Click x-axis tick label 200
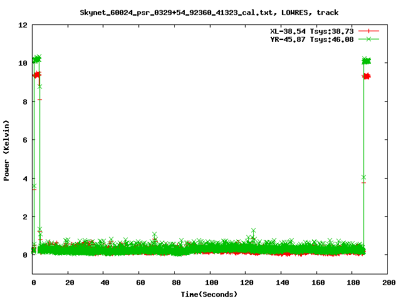 388,282
